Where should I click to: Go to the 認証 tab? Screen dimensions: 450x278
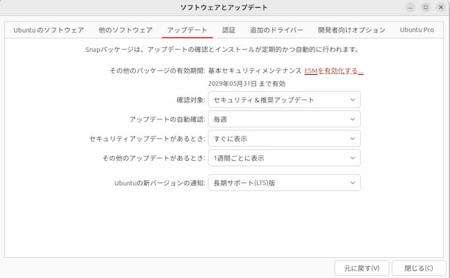tap(228, 30)
